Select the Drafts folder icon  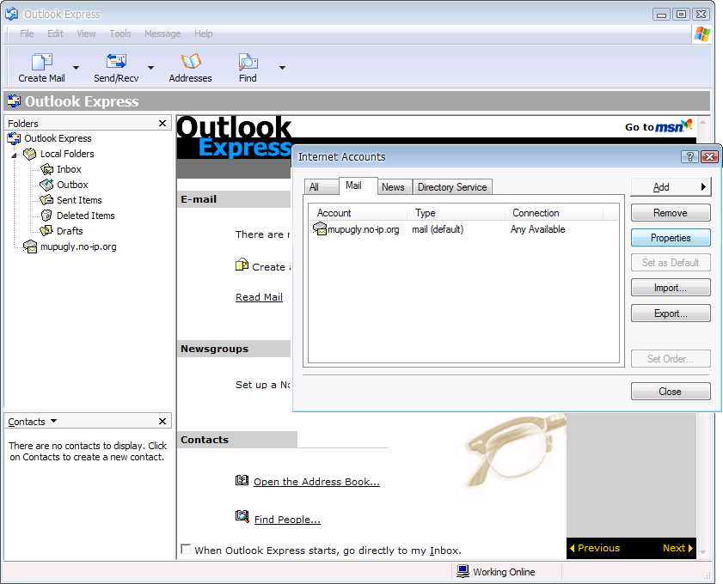point(46,231)
